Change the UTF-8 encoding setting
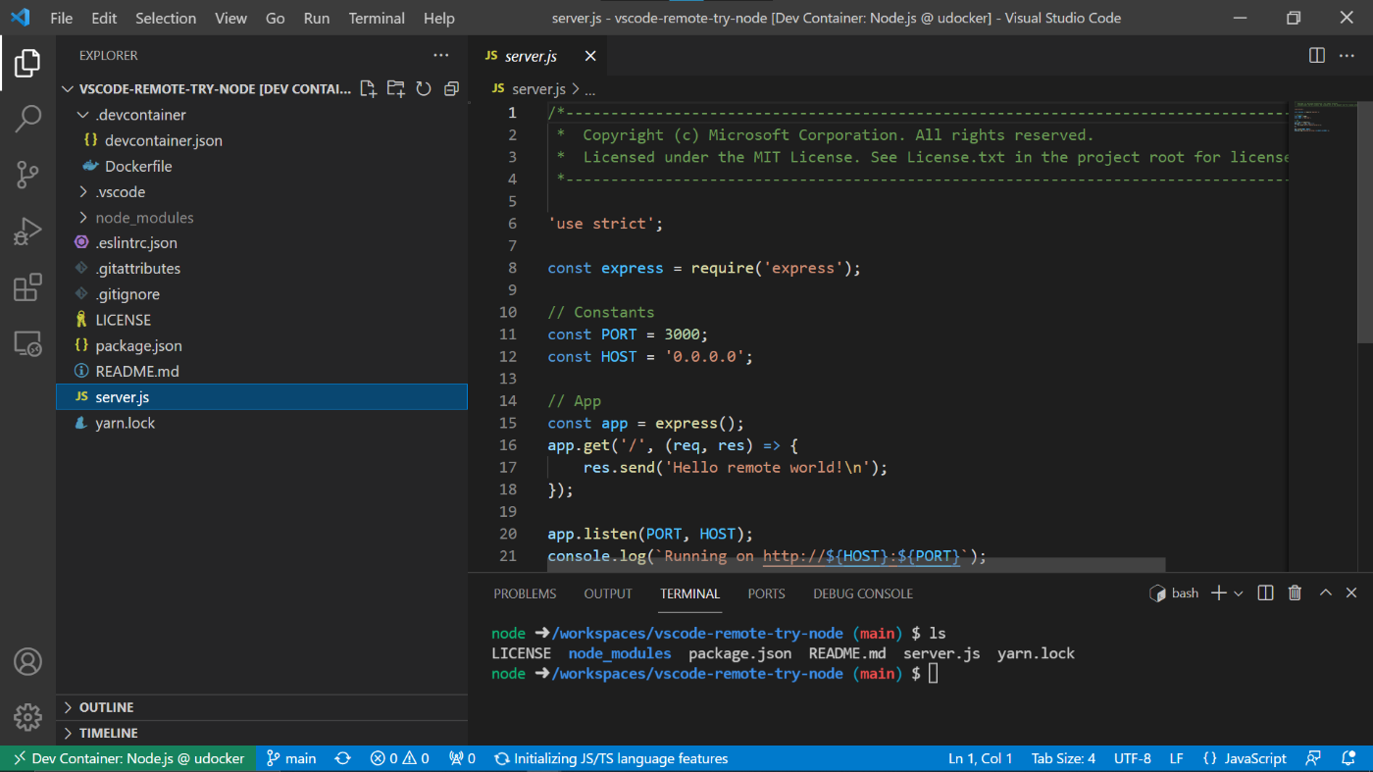The image size is (1373, 772). (1133, 758)
